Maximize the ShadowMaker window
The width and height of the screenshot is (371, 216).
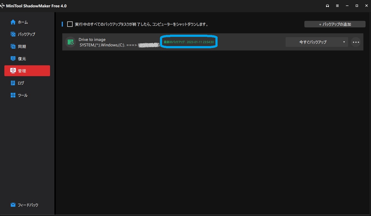click(357, 6)
